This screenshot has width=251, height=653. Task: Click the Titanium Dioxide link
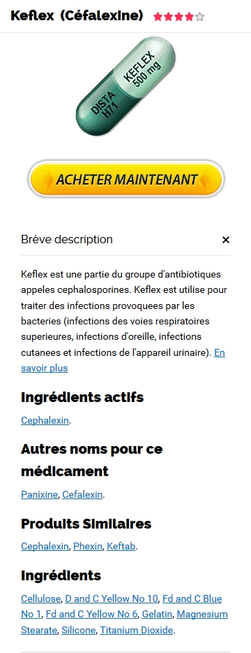[136, 630]
